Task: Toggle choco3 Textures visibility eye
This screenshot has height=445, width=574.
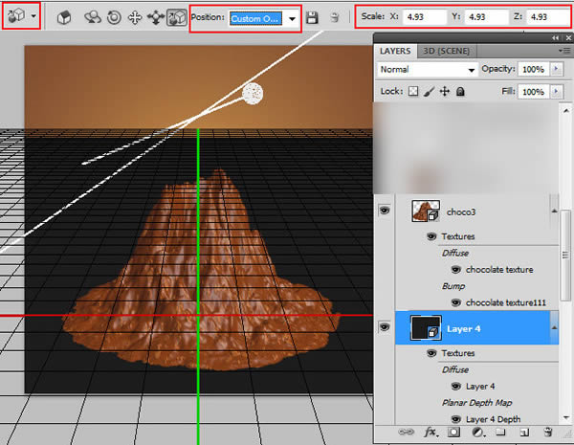Action: (431, 236)
